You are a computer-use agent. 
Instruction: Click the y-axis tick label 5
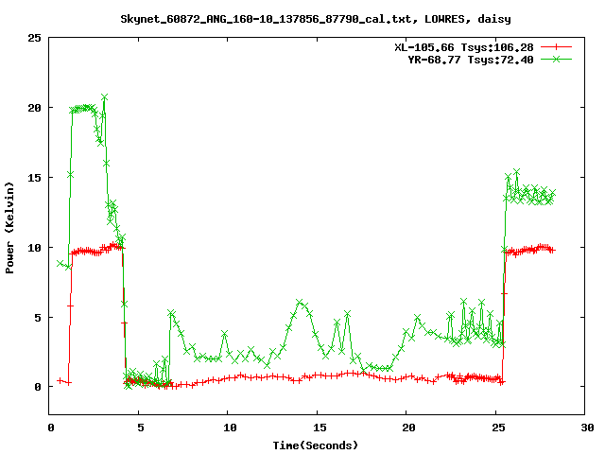38,318
